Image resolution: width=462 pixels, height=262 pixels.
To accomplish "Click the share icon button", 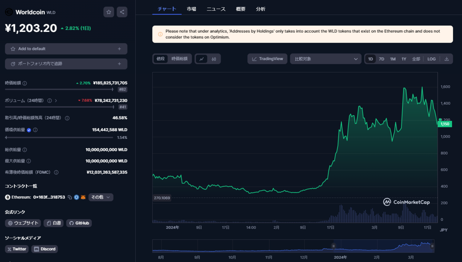I will tap(122, 12).
